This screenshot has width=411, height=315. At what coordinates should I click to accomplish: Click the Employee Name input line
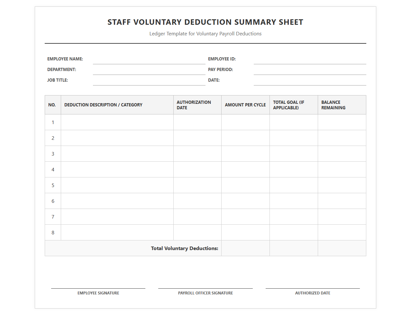(x=149, y=60)
